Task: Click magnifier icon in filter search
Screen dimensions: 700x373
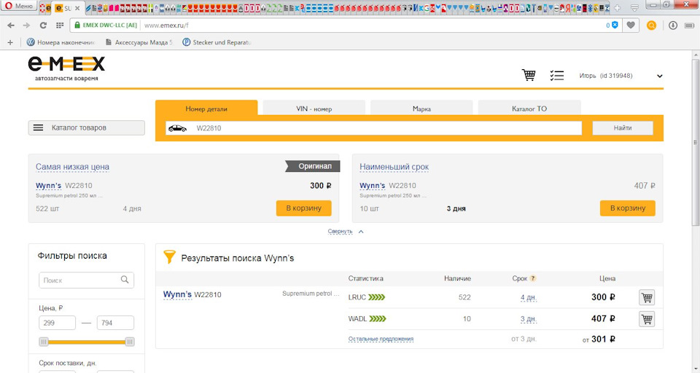Action: point(125,280)
